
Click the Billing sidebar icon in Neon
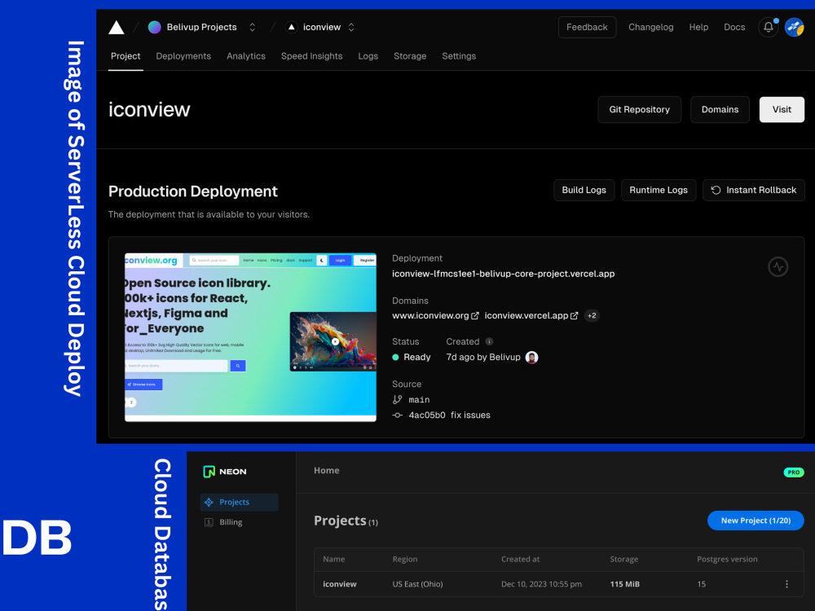209,522
